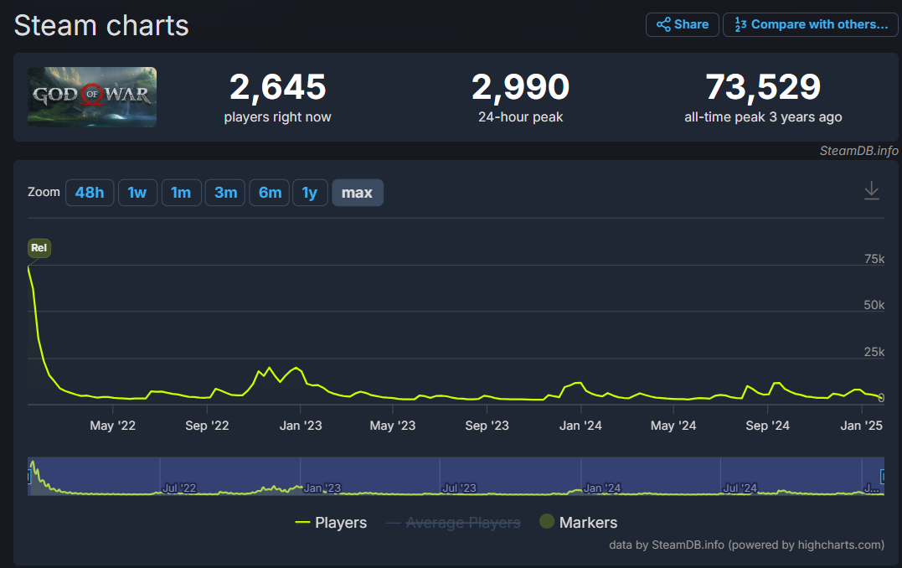This screenshot has width=902, height=568.
Task: Click the May '22 axis label
Action: point(113,426)
